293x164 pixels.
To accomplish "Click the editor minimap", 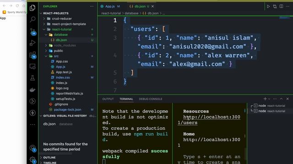I will pyautogui.click(x=284, y=18).
